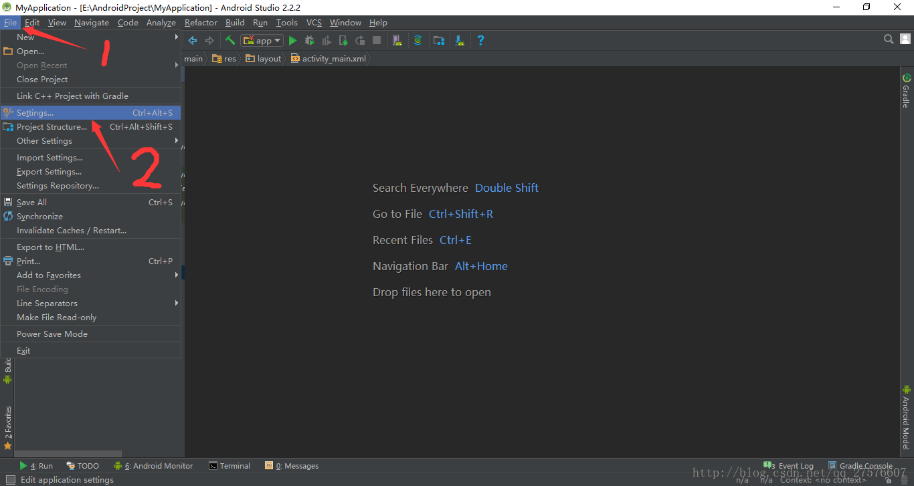Click the Gradle icon on right sidebar

907,78
